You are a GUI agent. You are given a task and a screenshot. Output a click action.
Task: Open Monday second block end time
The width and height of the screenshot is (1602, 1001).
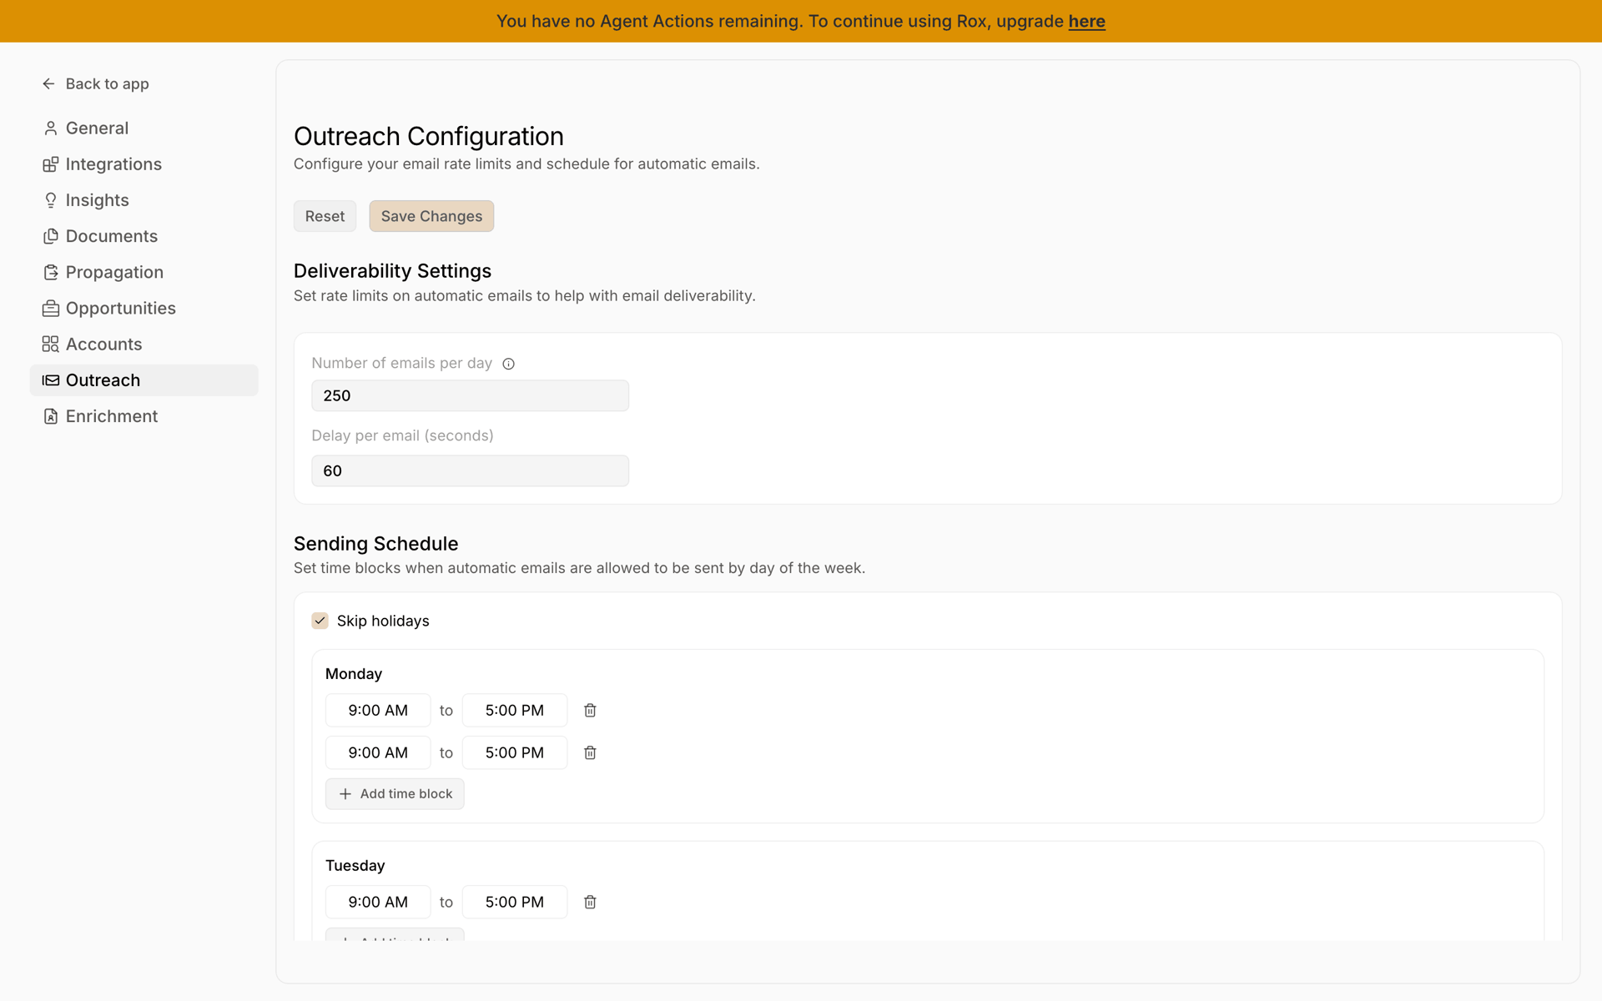515,752
